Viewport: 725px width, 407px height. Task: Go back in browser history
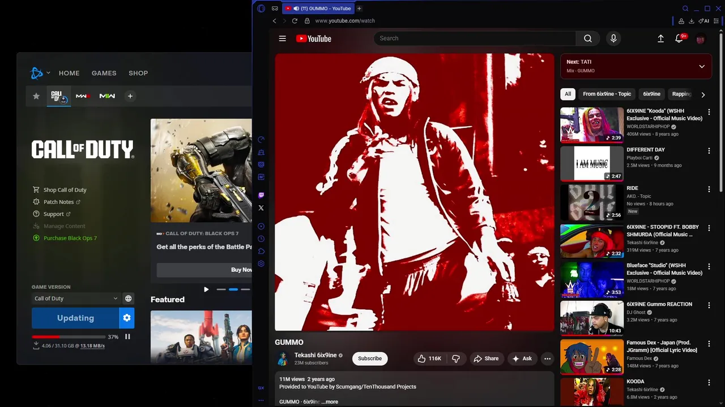(x=275, y=21)
